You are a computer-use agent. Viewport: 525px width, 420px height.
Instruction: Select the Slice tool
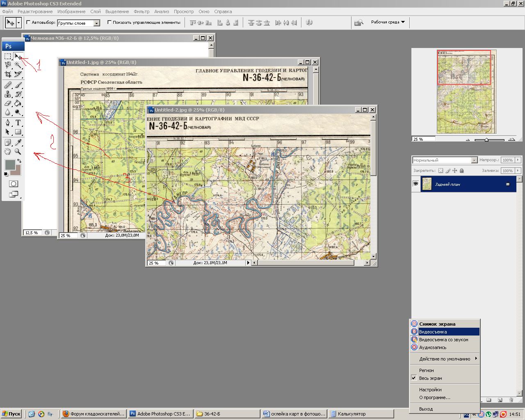pyautogui.click(x=18, y=74)
